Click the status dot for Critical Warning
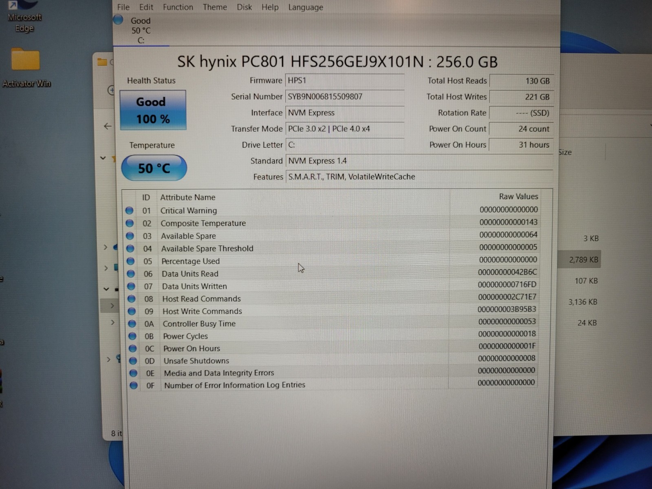The width and height of the screenshot is (652, 489). tap(129, 210)
